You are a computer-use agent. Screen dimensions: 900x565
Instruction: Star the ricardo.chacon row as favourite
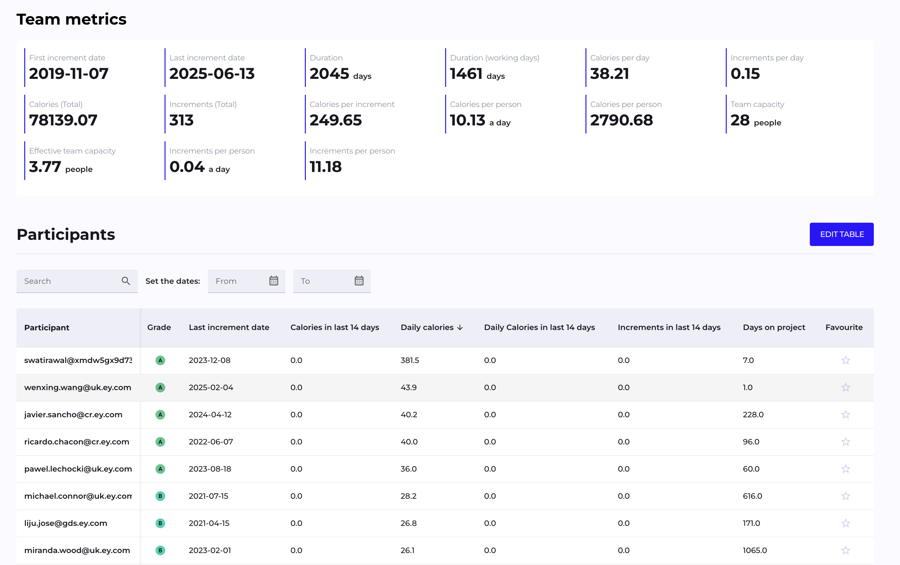(x=845, y=442)
